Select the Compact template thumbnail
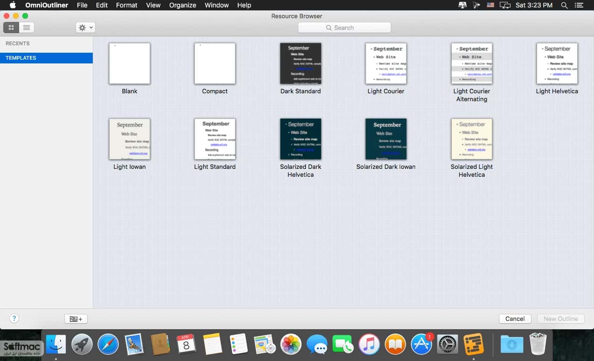 pos(215,63)
